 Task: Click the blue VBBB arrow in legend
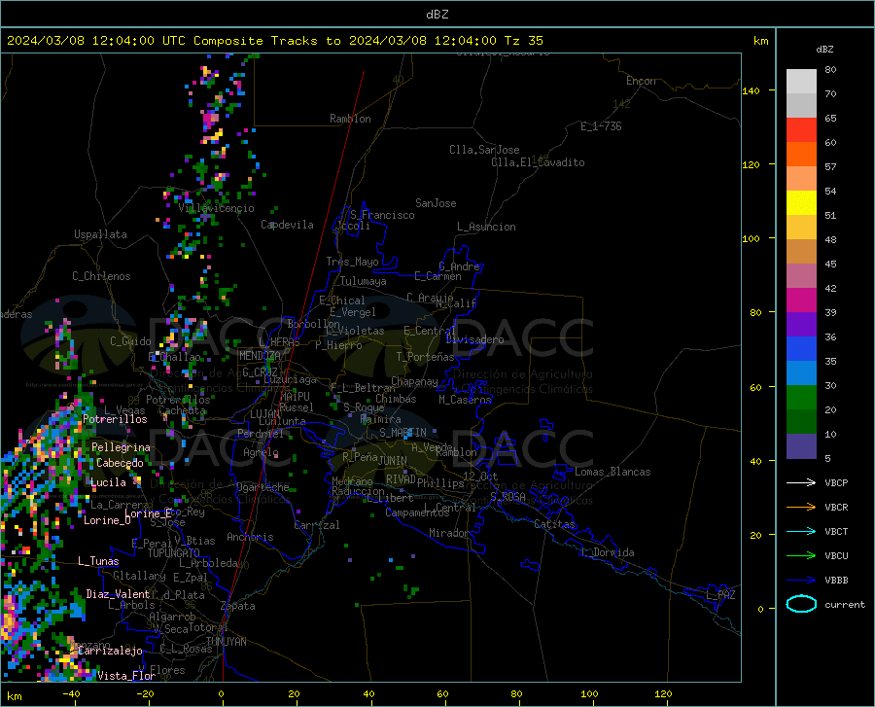[801, 580]
